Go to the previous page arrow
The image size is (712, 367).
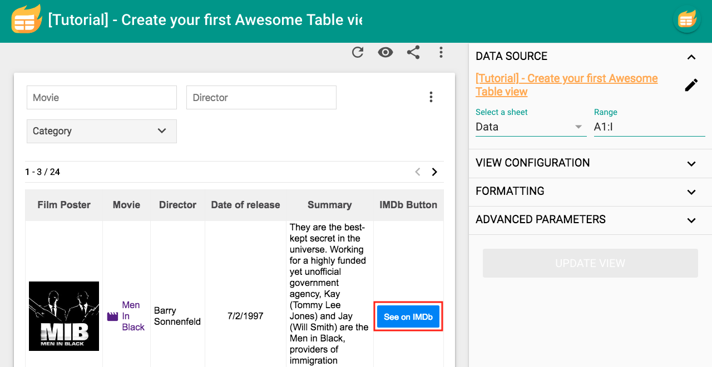click(418, 172)
